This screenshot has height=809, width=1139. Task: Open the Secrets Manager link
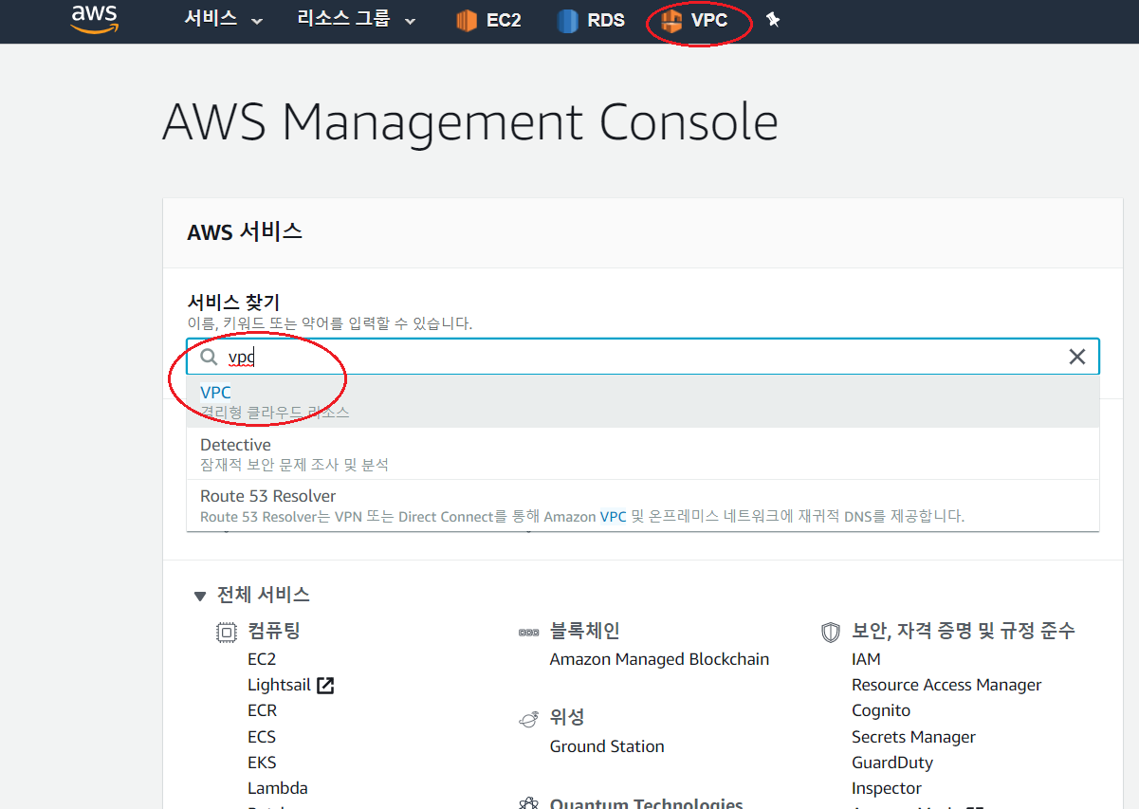point(913,737)
